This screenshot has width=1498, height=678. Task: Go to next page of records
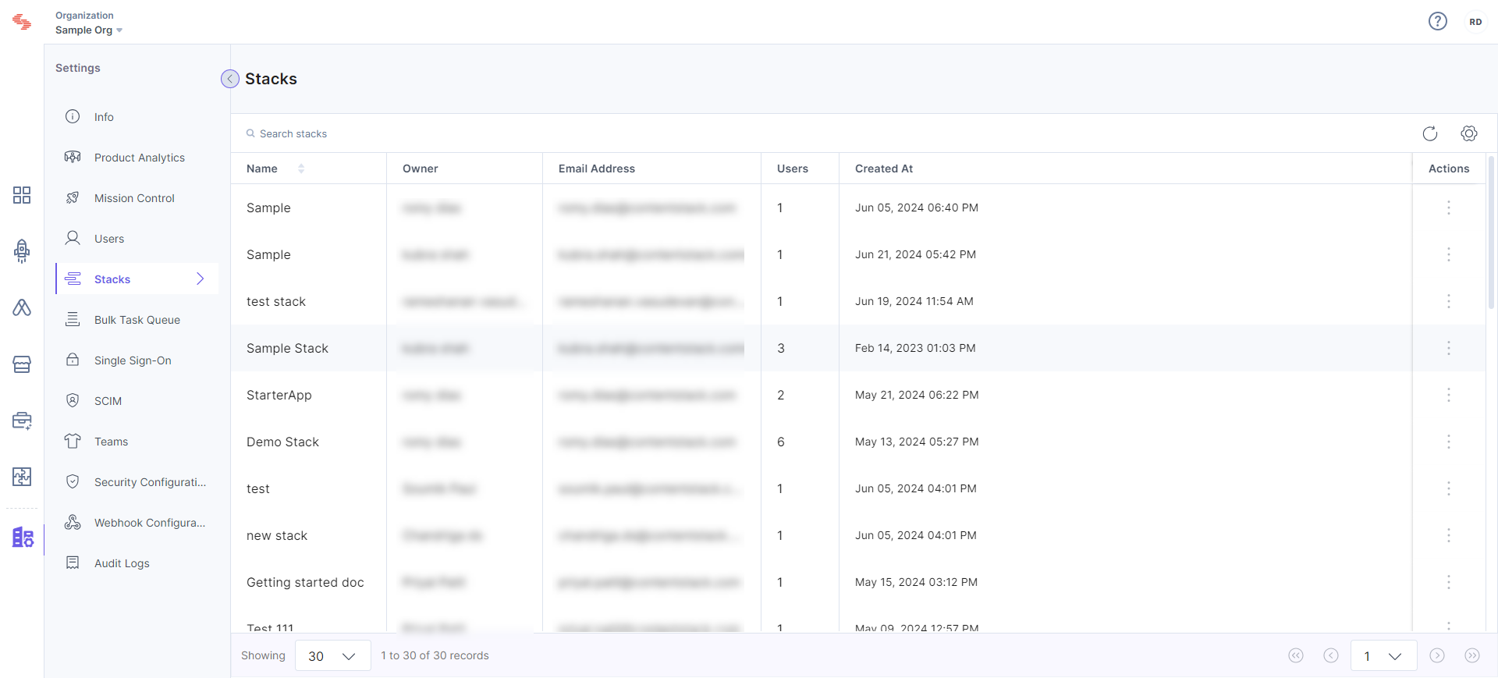pos(1437,655)
